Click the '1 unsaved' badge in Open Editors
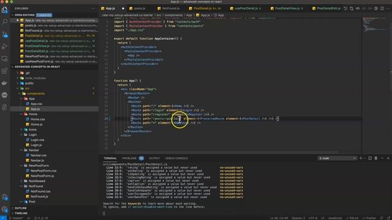The width and height of the screenshot is (392, 220). [44, 15]
